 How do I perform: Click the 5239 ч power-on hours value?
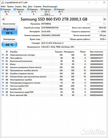tap(99, 39)
